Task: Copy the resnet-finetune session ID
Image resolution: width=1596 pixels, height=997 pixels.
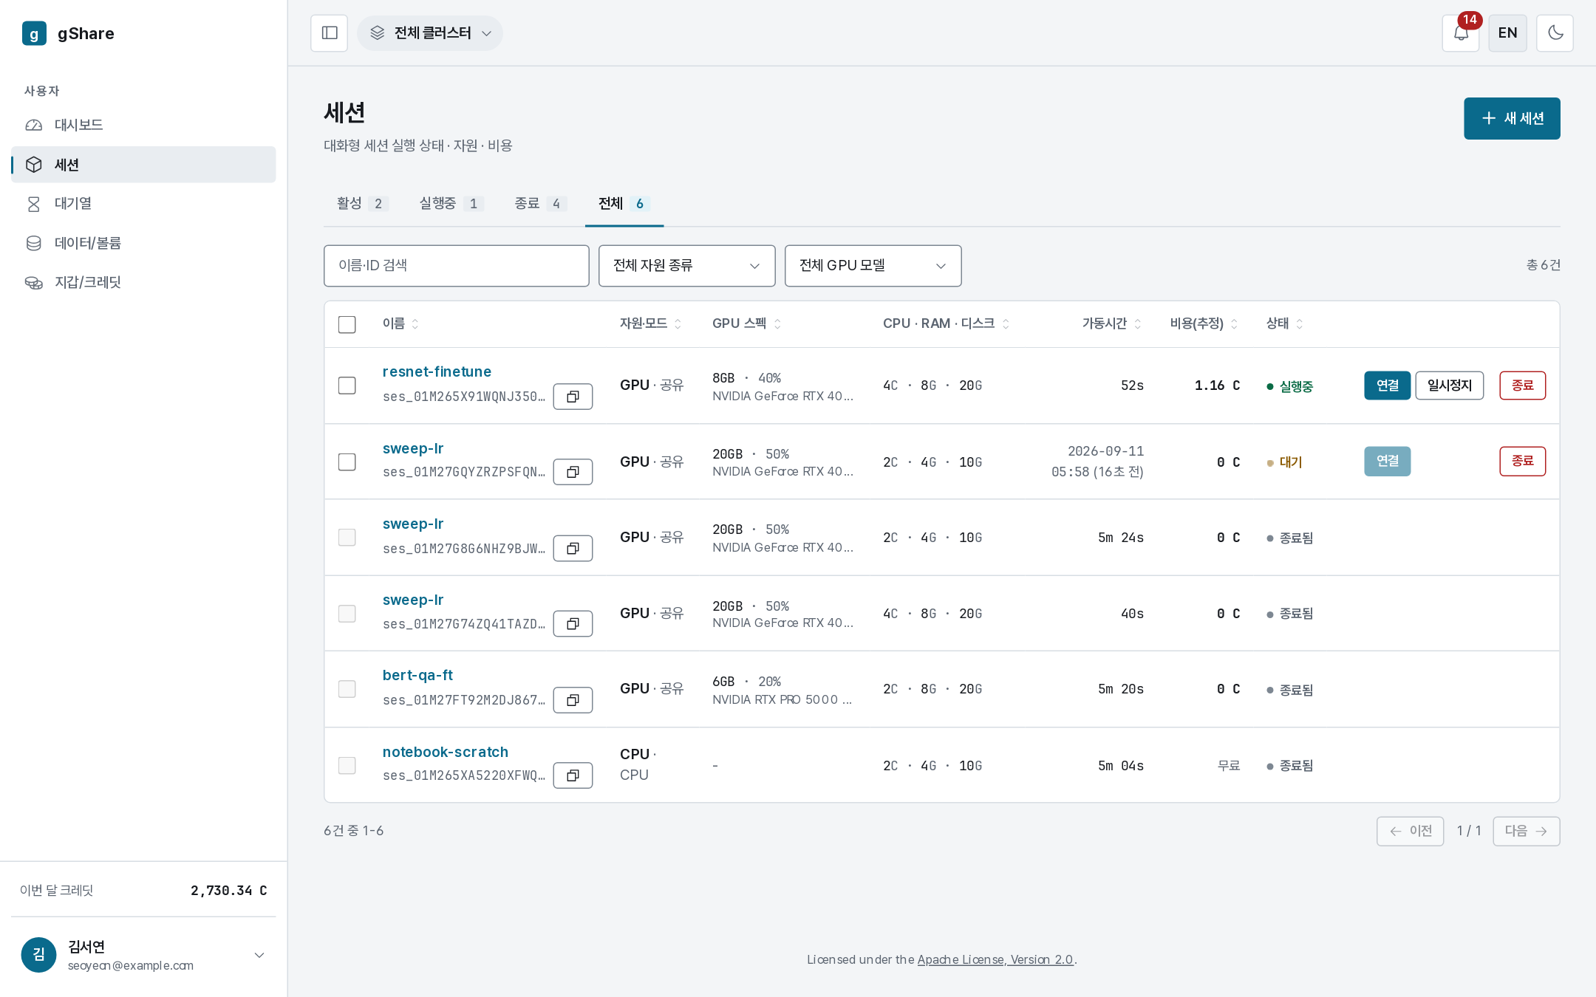Action: point(573,397)
